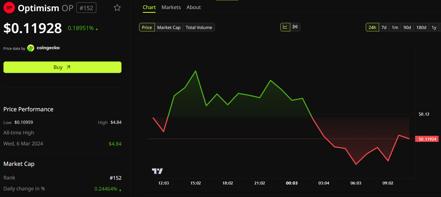Open the Markets tab
Image resolution: width=441 pixels, height=197 pixels.
tap(171, 7)
